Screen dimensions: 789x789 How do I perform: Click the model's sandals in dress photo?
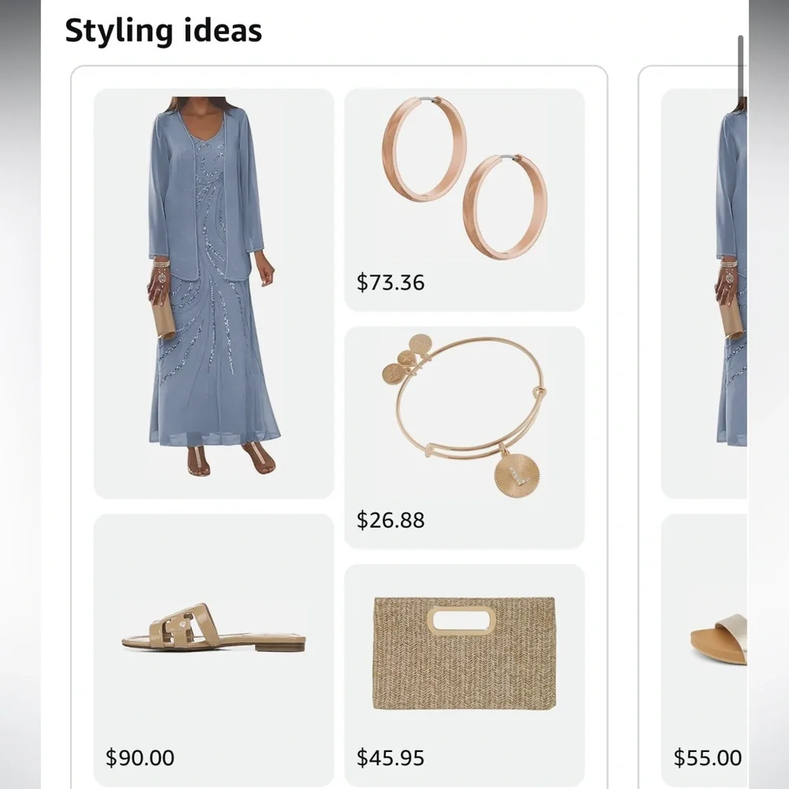[231, 459]
